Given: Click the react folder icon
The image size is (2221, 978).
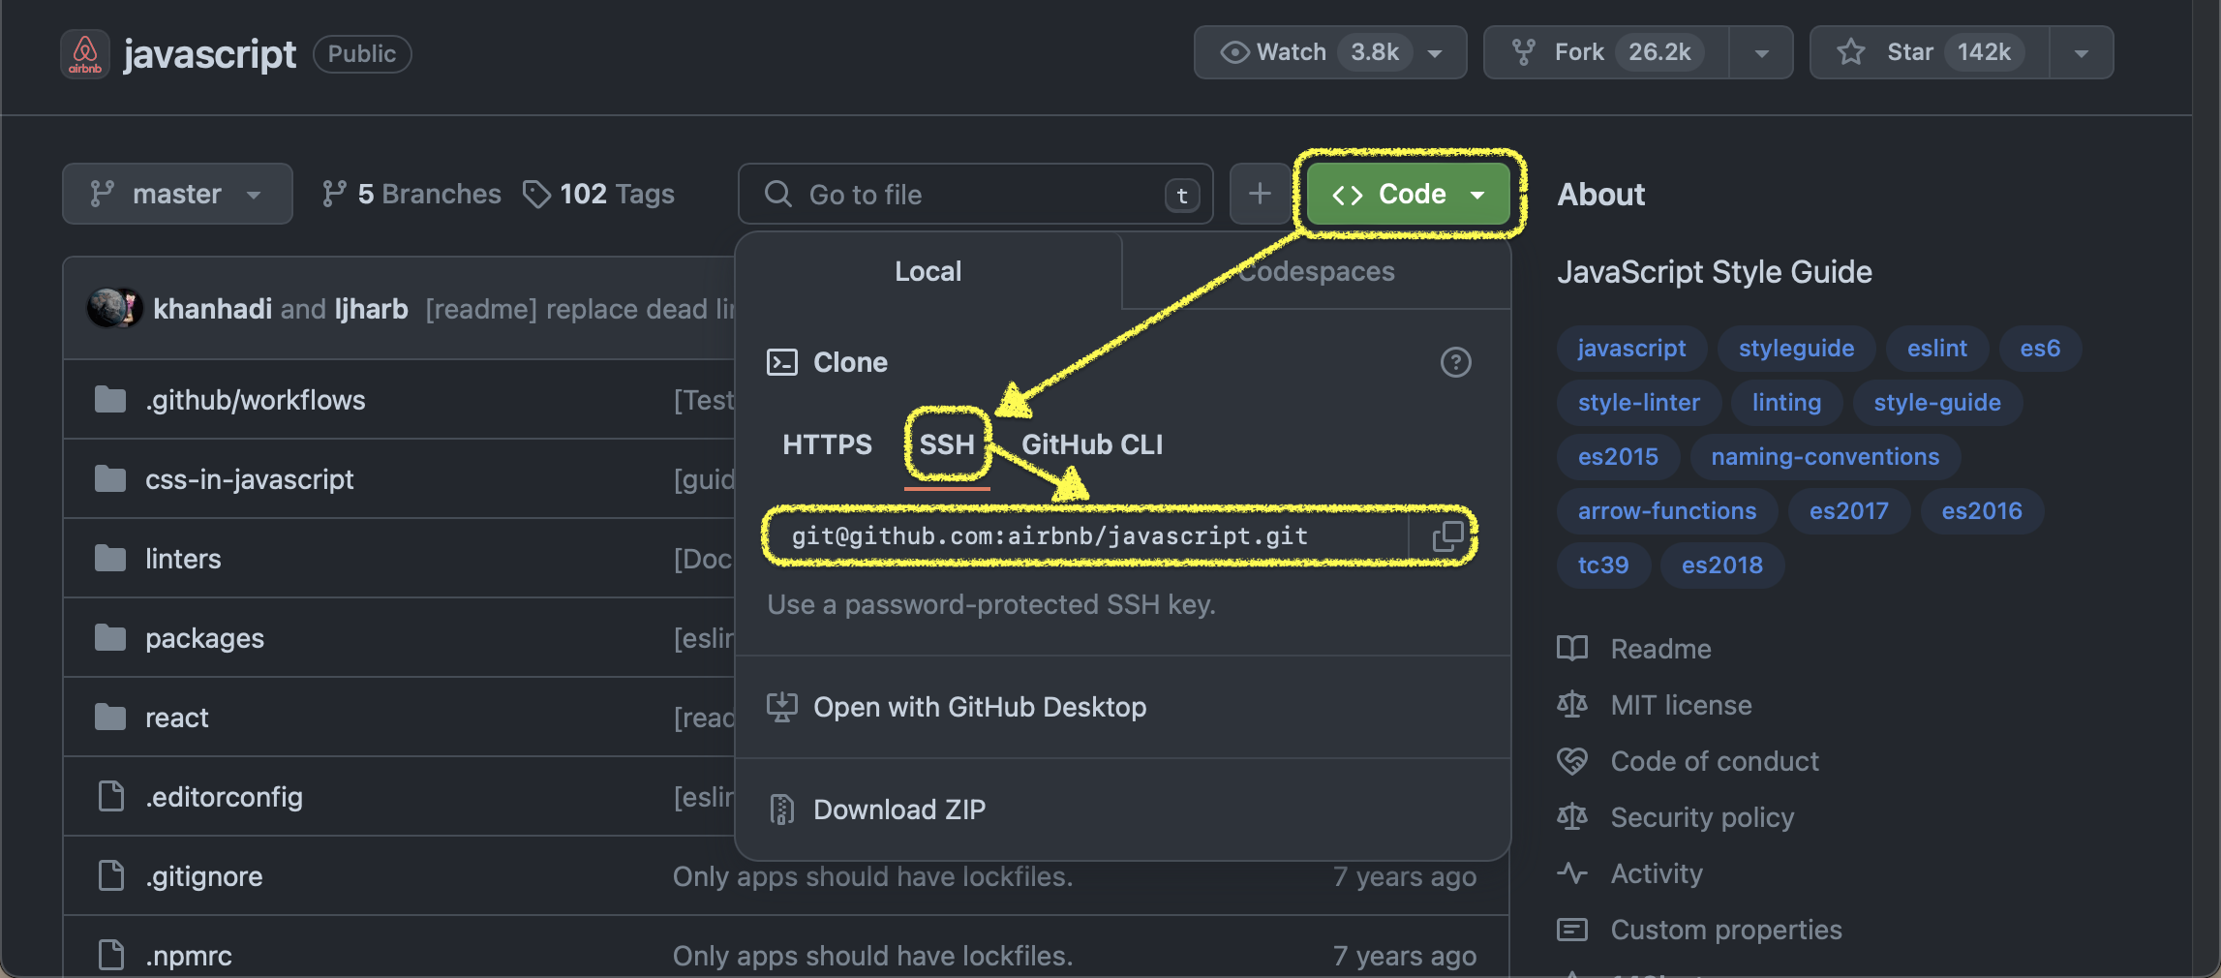Looking at the screenshot, I should [x=110, y=717].
